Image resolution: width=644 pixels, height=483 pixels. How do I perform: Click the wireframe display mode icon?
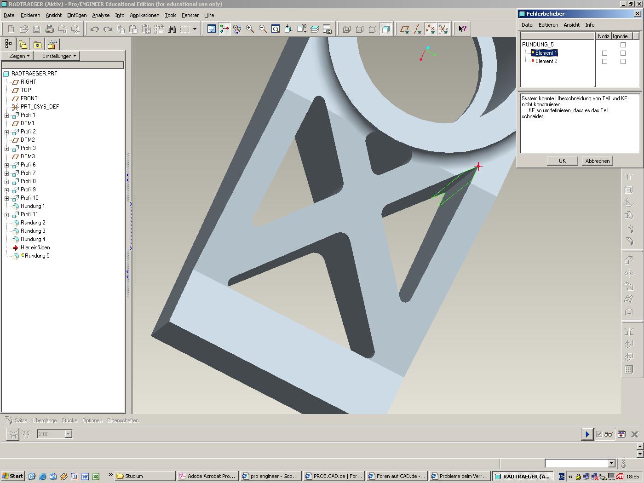point(347,29)
